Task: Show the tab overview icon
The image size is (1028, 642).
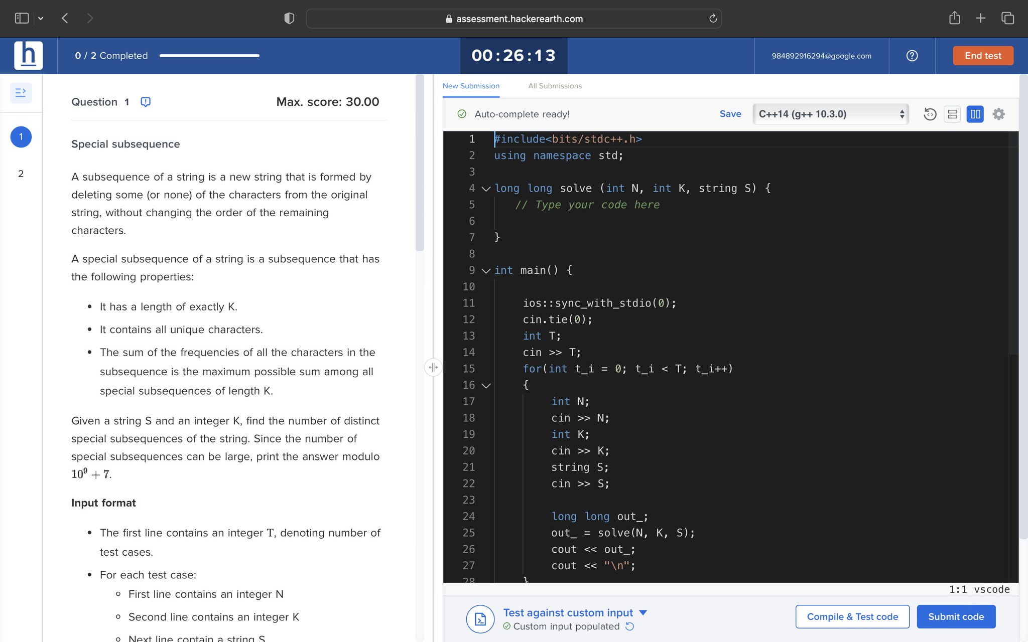Action: (x=1007, y=19)
